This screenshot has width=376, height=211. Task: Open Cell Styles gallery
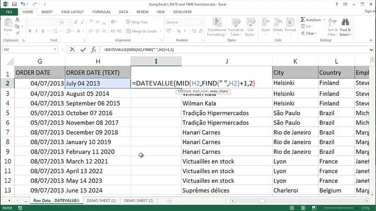click(x=251, y=27)
